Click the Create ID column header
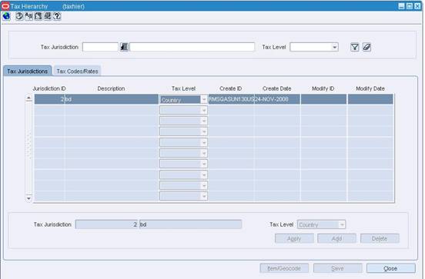The image size is (425, 279). [231, 88]
